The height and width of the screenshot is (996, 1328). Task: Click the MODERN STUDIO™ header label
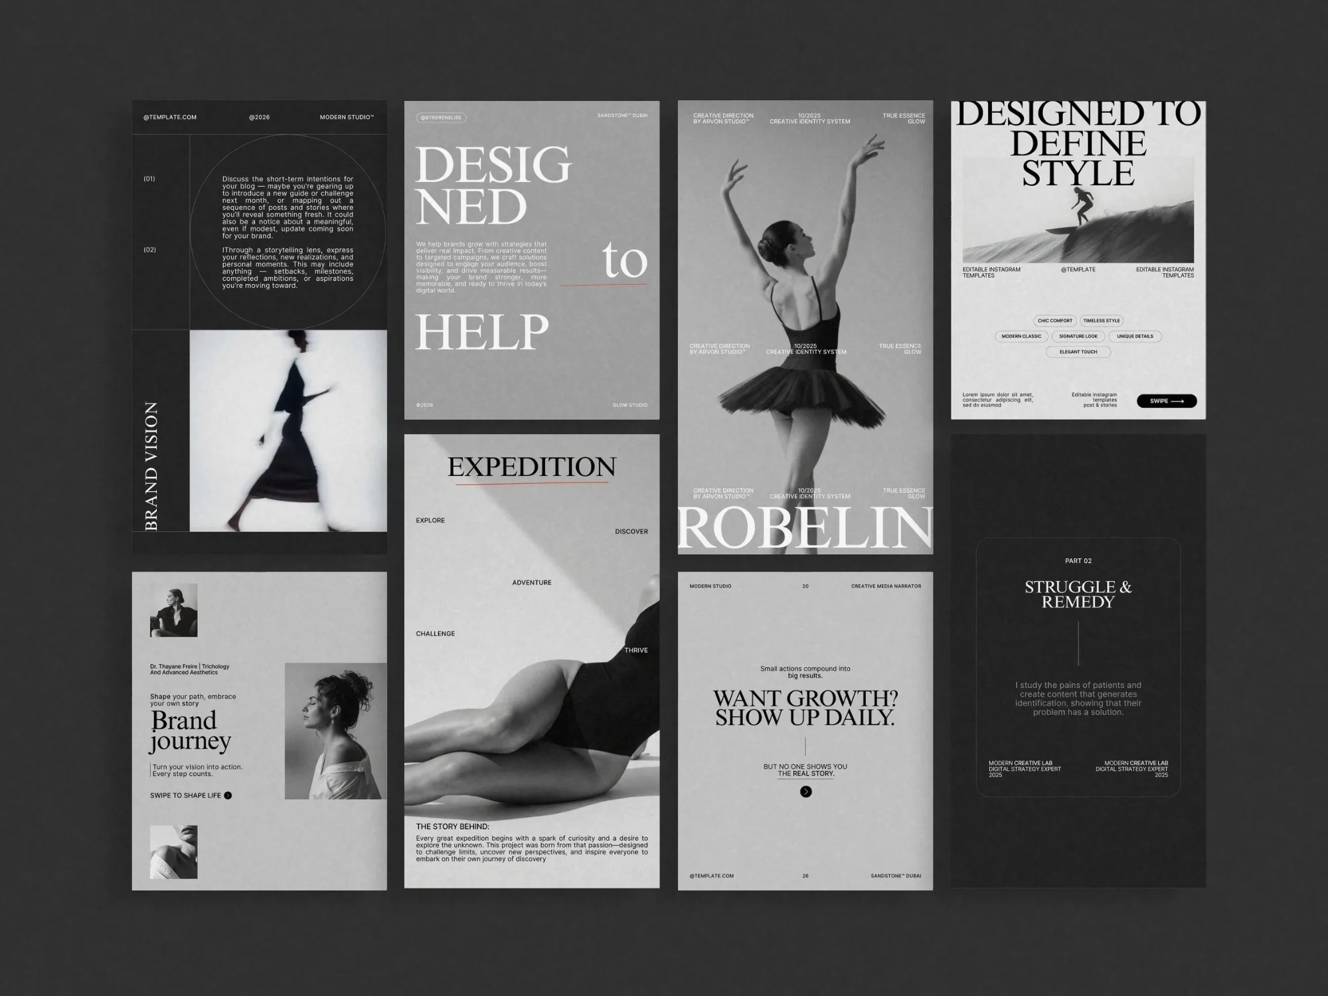point(346,117)
